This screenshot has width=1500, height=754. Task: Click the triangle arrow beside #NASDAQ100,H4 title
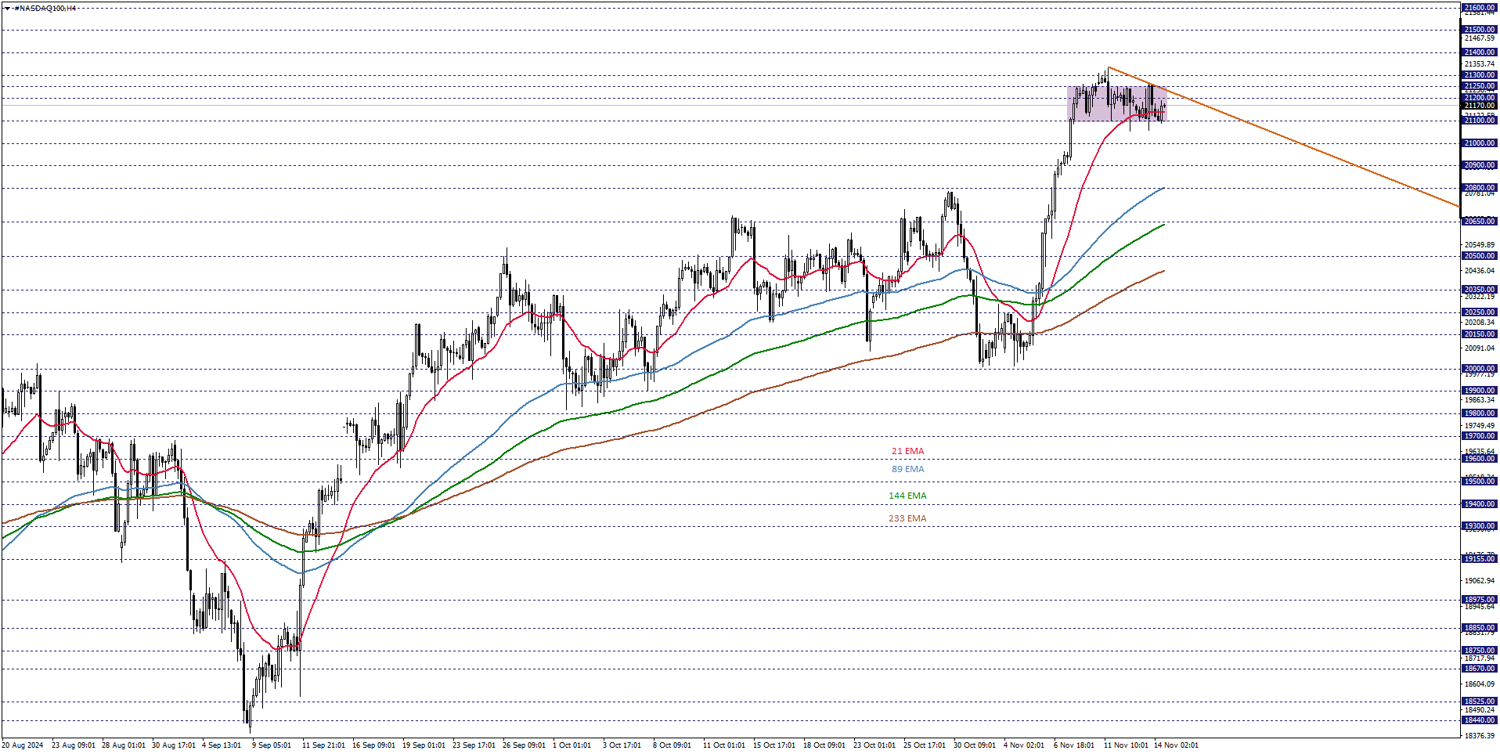(7, 8)
